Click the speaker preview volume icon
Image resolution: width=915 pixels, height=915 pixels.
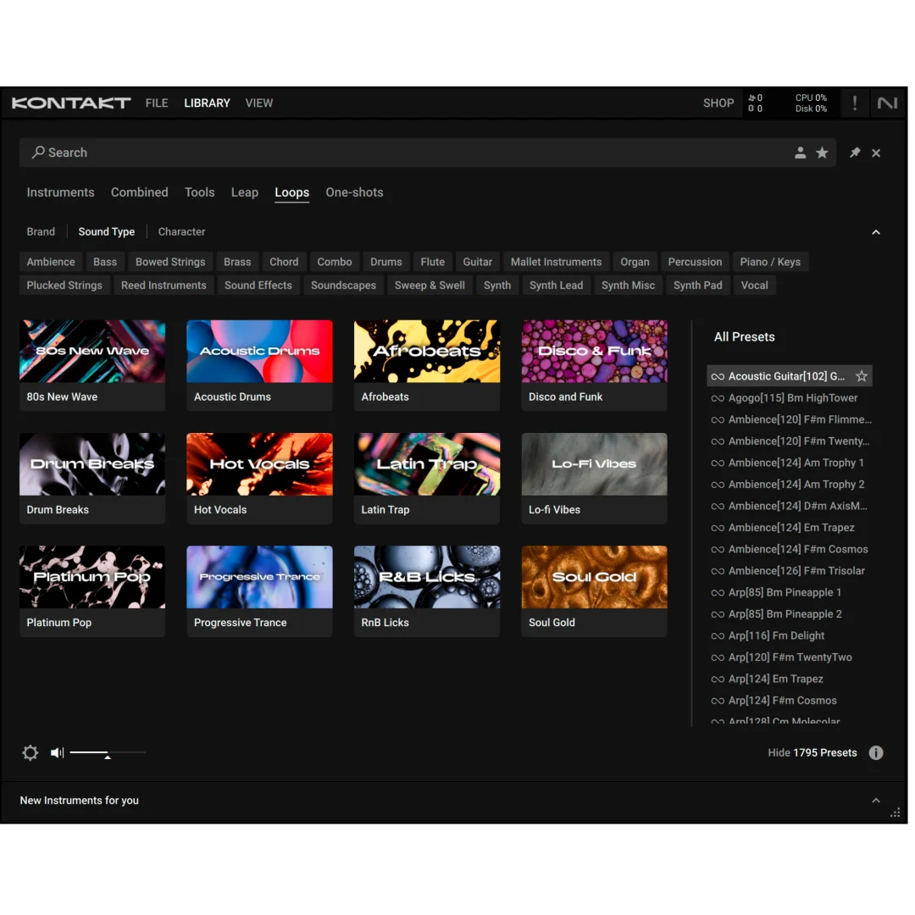coord(57,752)
